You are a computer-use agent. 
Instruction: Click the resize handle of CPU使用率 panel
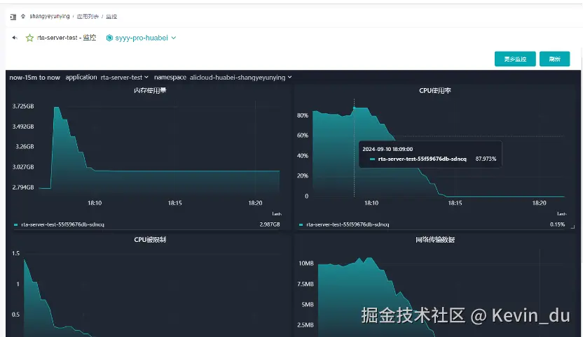coord(572,227)
